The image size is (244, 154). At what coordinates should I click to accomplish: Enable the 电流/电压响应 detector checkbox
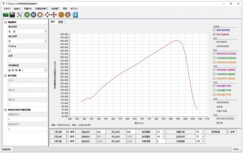click(x=214, y=30)
